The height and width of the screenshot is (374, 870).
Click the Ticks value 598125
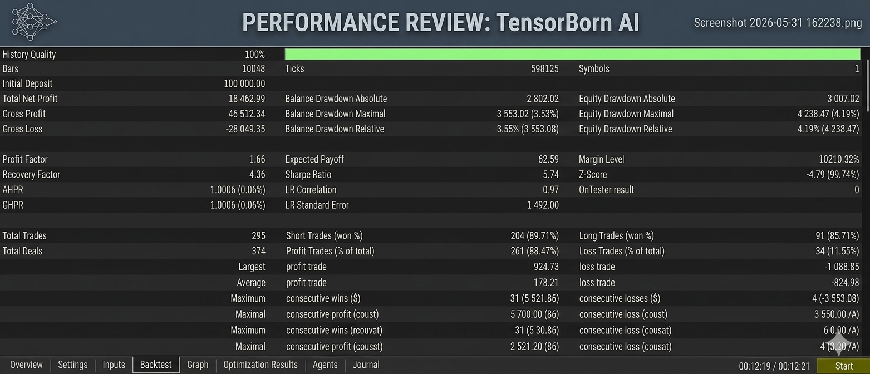(544, 69)
